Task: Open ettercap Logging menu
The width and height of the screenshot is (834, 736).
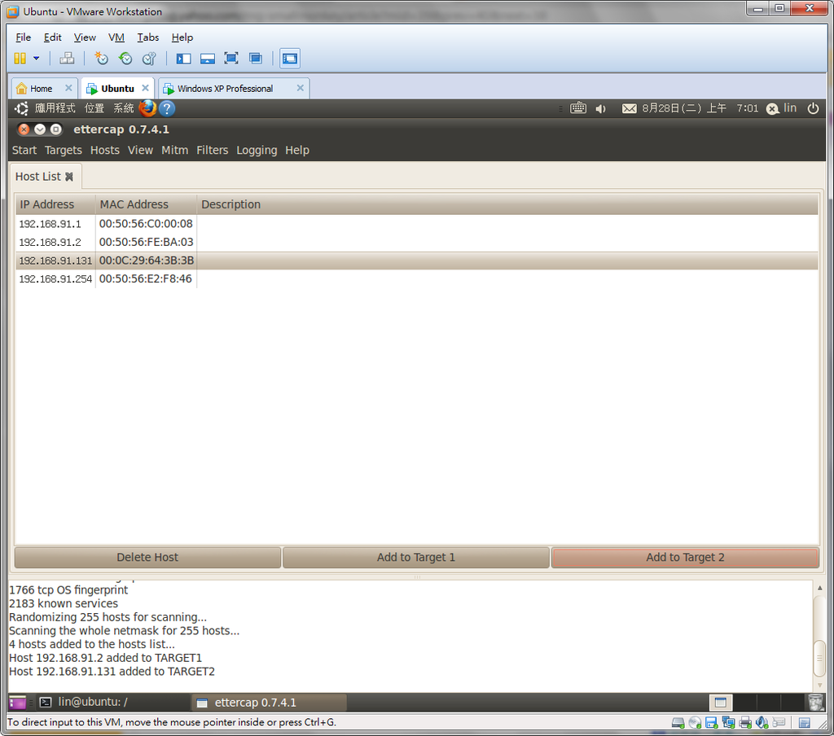Action: (x=257, y=150)
